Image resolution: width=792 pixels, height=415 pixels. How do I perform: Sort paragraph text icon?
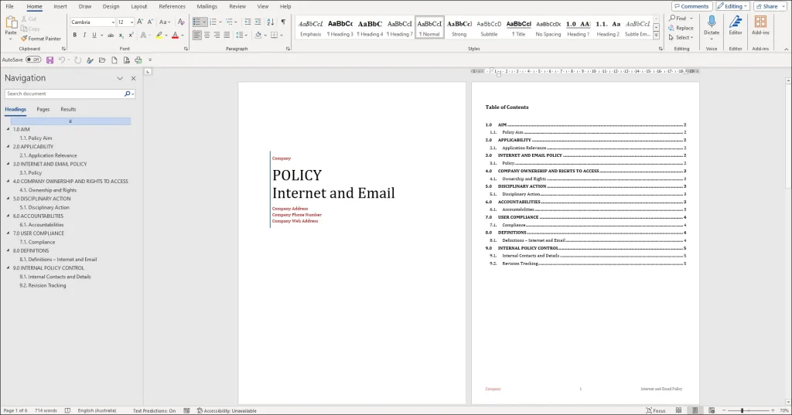pos(270,22)
